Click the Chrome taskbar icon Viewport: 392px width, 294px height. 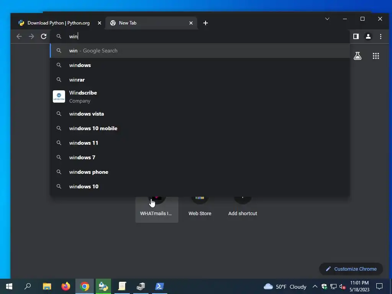tap(85, 286)
